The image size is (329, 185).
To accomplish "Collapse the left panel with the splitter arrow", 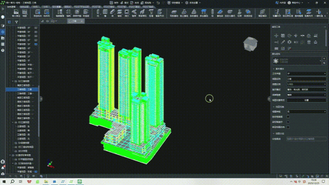I will click(41, 99).
